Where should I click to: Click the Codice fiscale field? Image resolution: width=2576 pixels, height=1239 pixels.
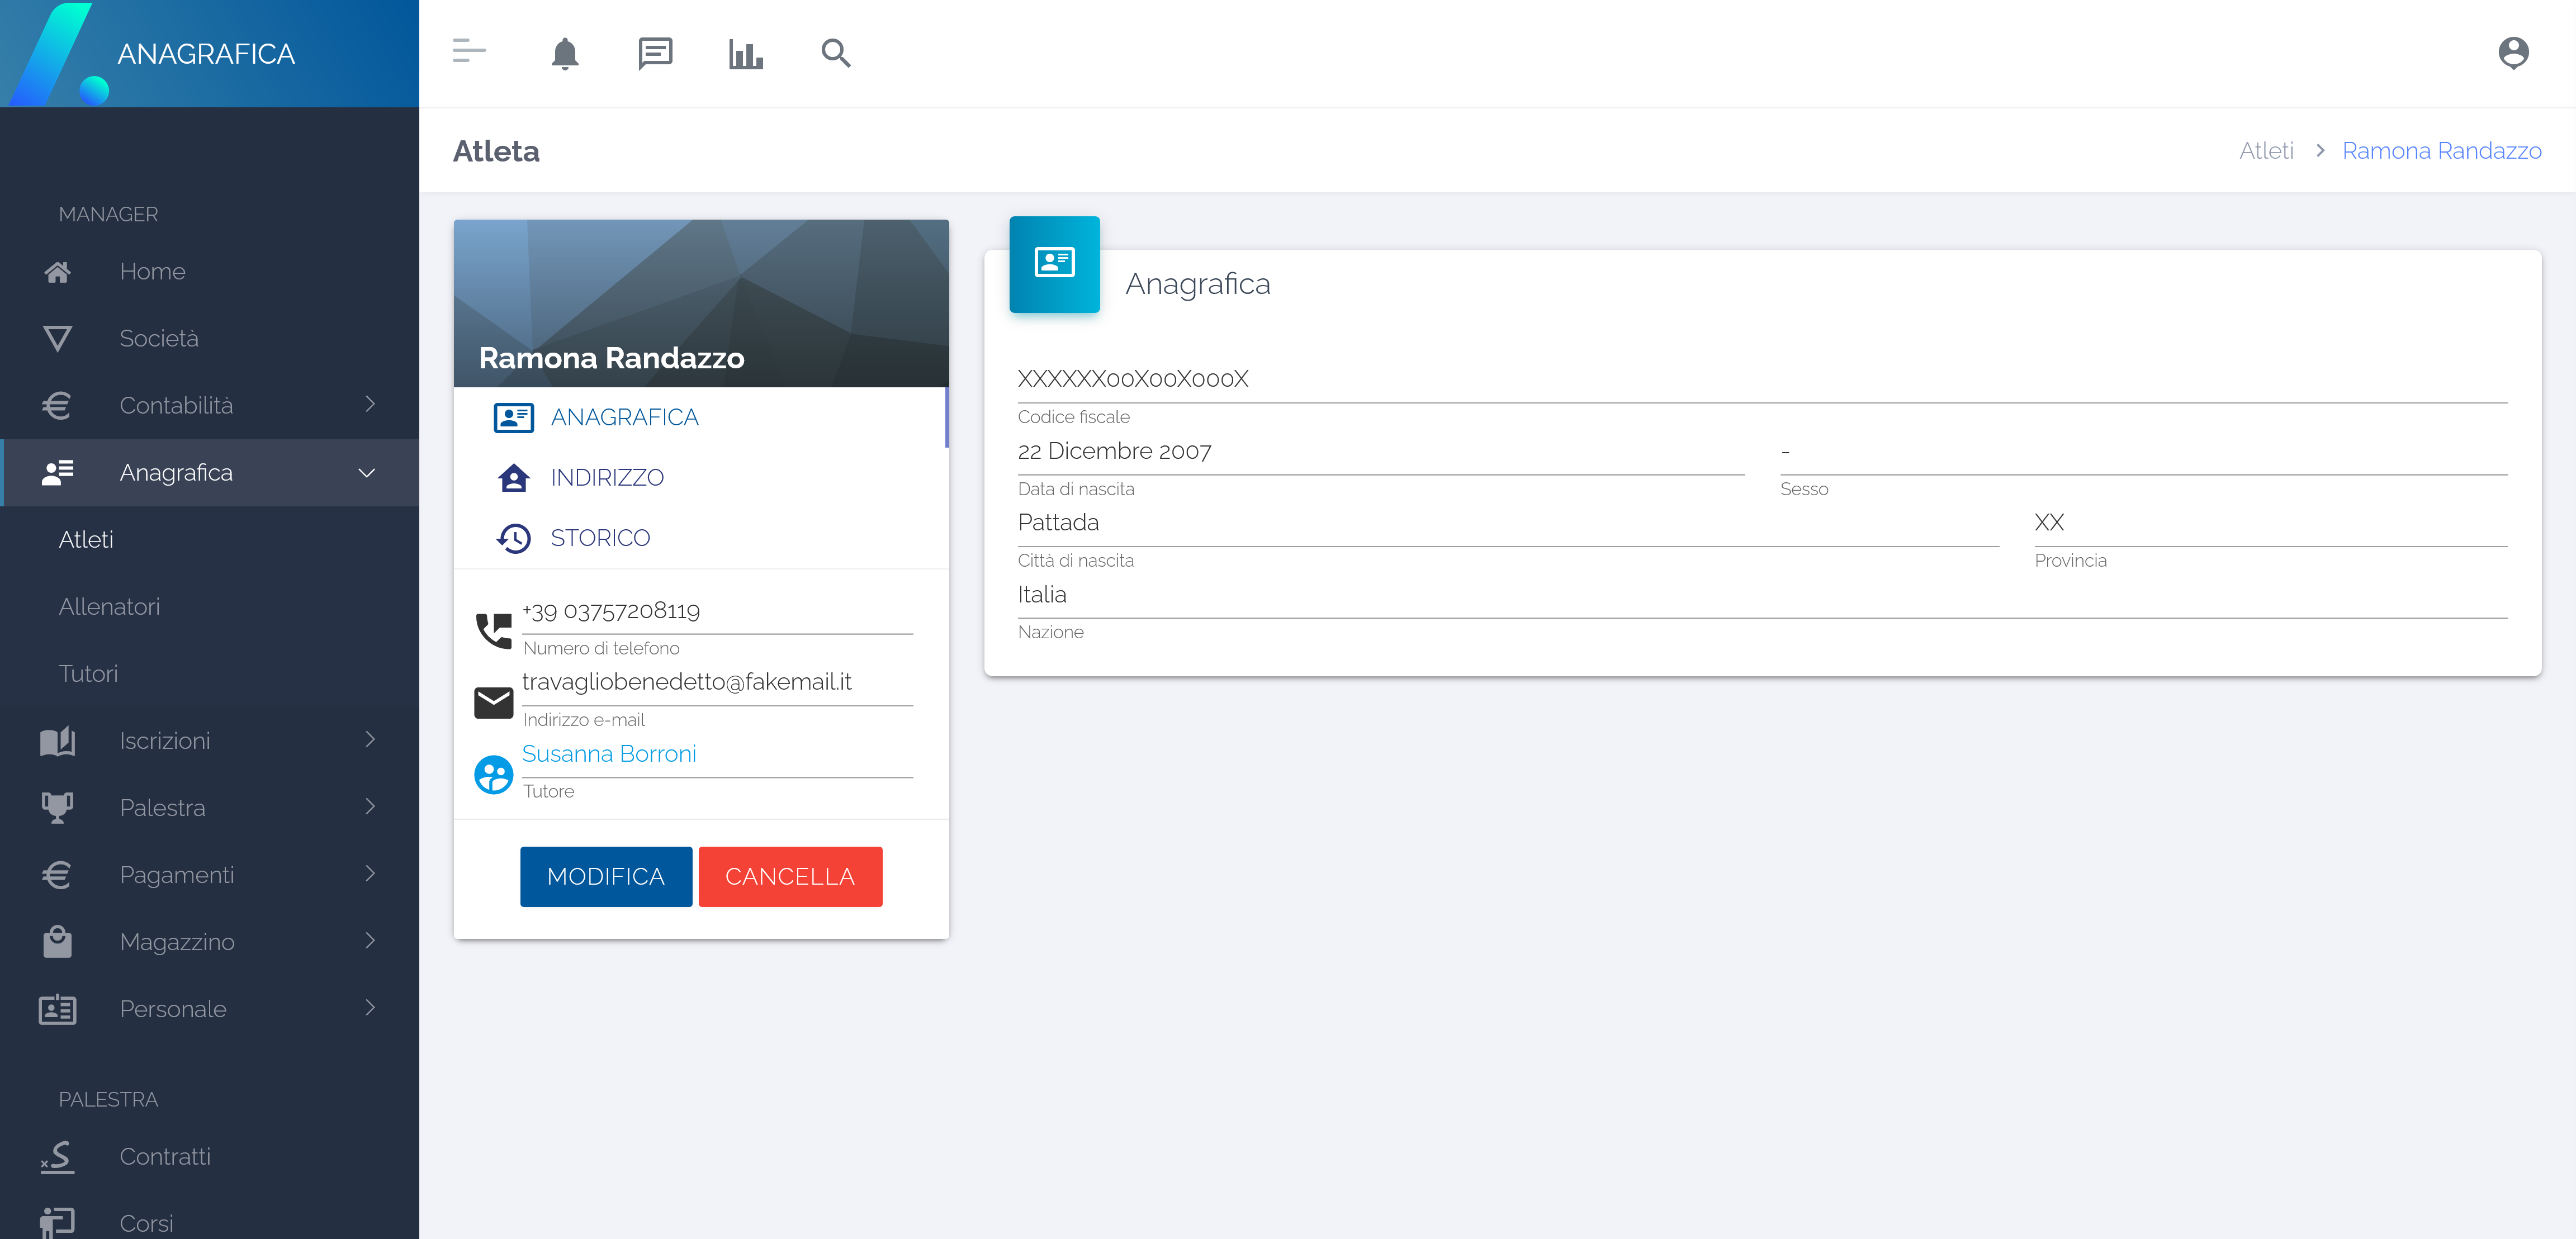click(x=1762, y=379)
